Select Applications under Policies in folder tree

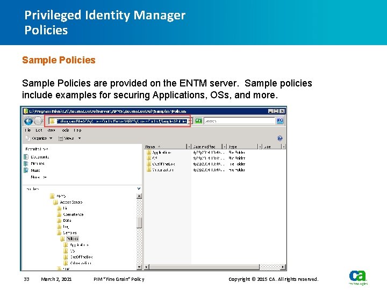click(x=79, y=245)
